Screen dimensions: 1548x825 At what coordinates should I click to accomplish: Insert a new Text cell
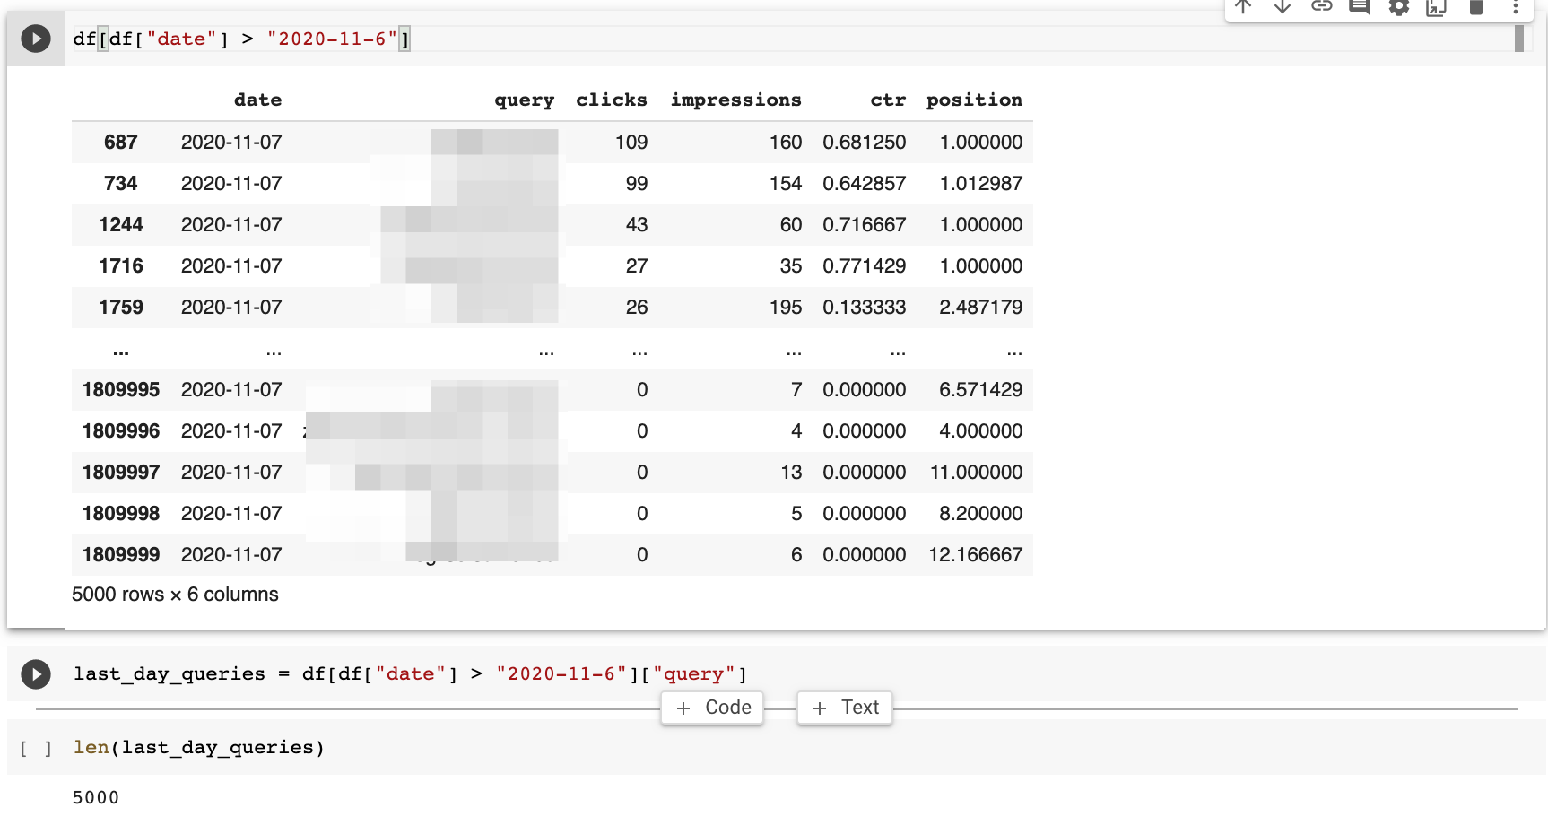tap(845, 708)
